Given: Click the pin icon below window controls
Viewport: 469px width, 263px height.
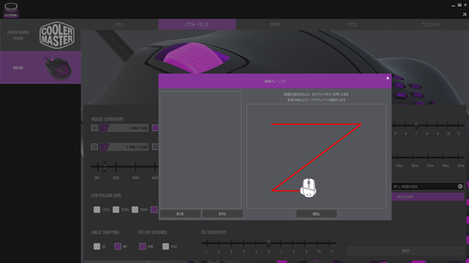Looking at the screenshot, I should tap(465, 15).
